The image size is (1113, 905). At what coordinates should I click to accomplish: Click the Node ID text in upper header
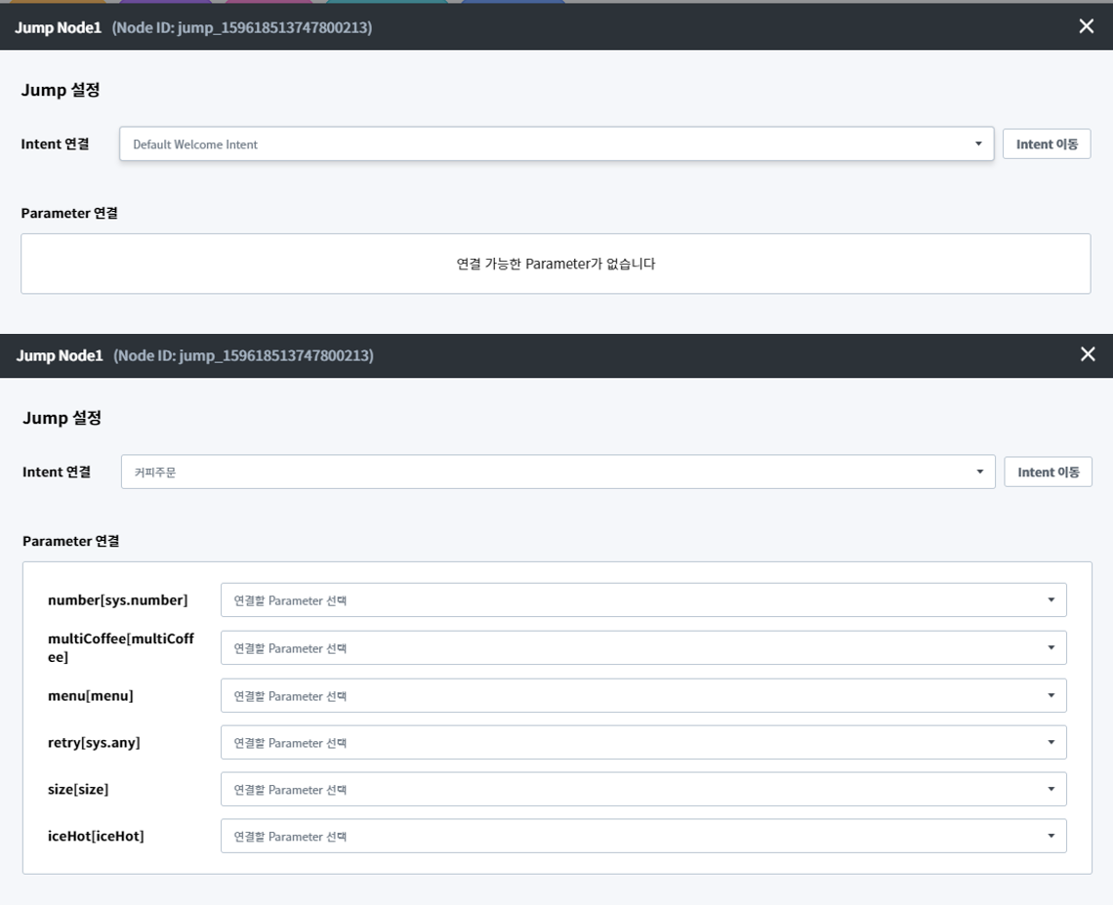point(241,28)
